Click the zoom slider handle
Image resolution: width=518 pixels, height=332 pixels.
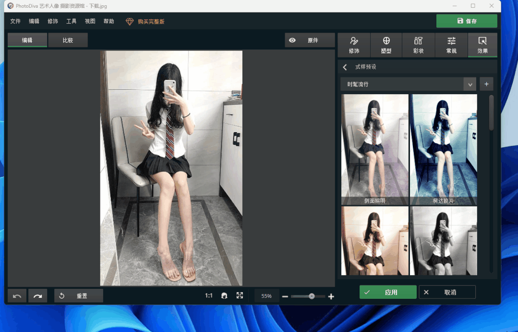tap(312, 296)
